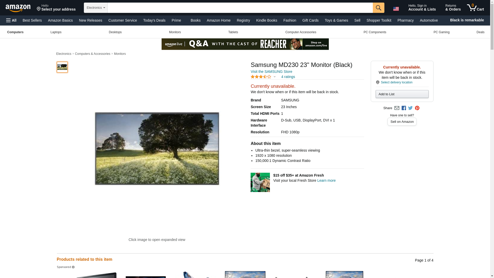Share product on Twitter
Screen dimensions: 494x278
tap(410, 108)
